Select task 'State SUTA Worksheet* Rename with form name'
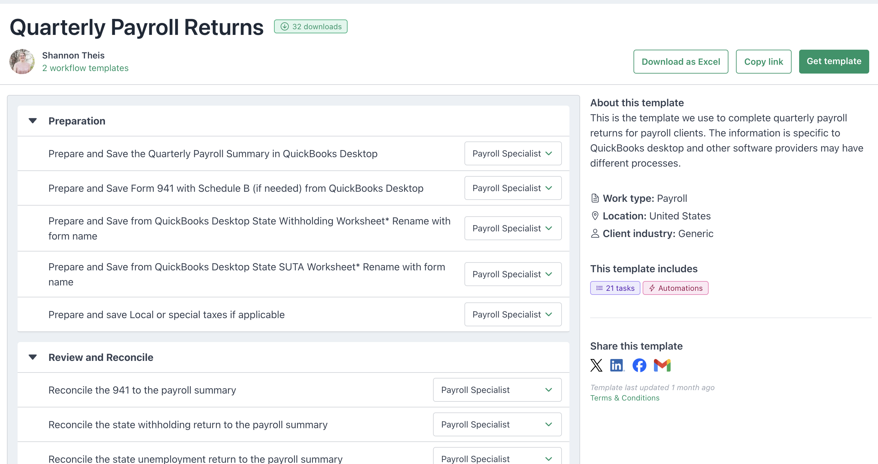This screenshot has height=464, width=878. (247, 274)
